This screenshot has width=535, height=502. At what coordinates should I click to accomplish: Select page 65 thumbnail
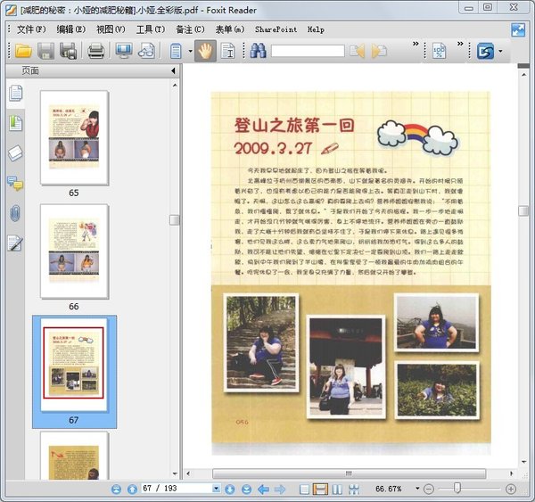point(74,137)
